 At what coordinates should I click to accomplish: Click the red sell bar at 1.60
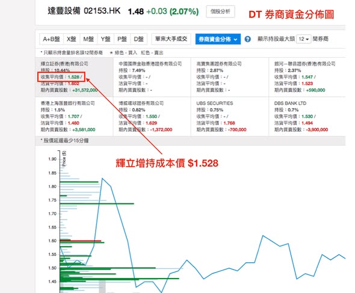coord(81,241)
